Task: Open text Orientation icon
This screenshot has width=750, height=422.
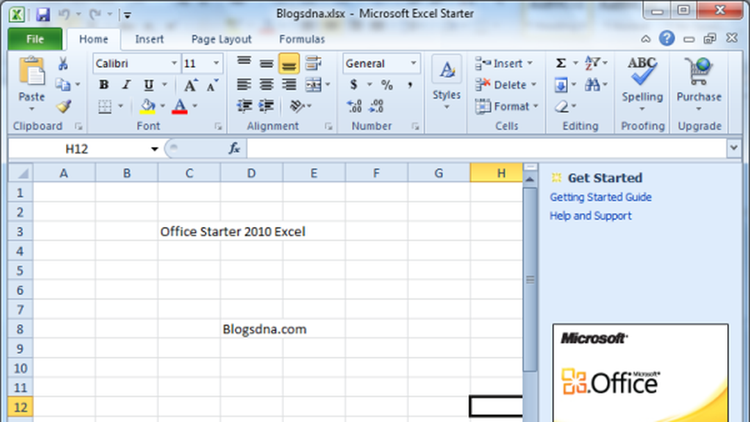Action: (297, 105)
